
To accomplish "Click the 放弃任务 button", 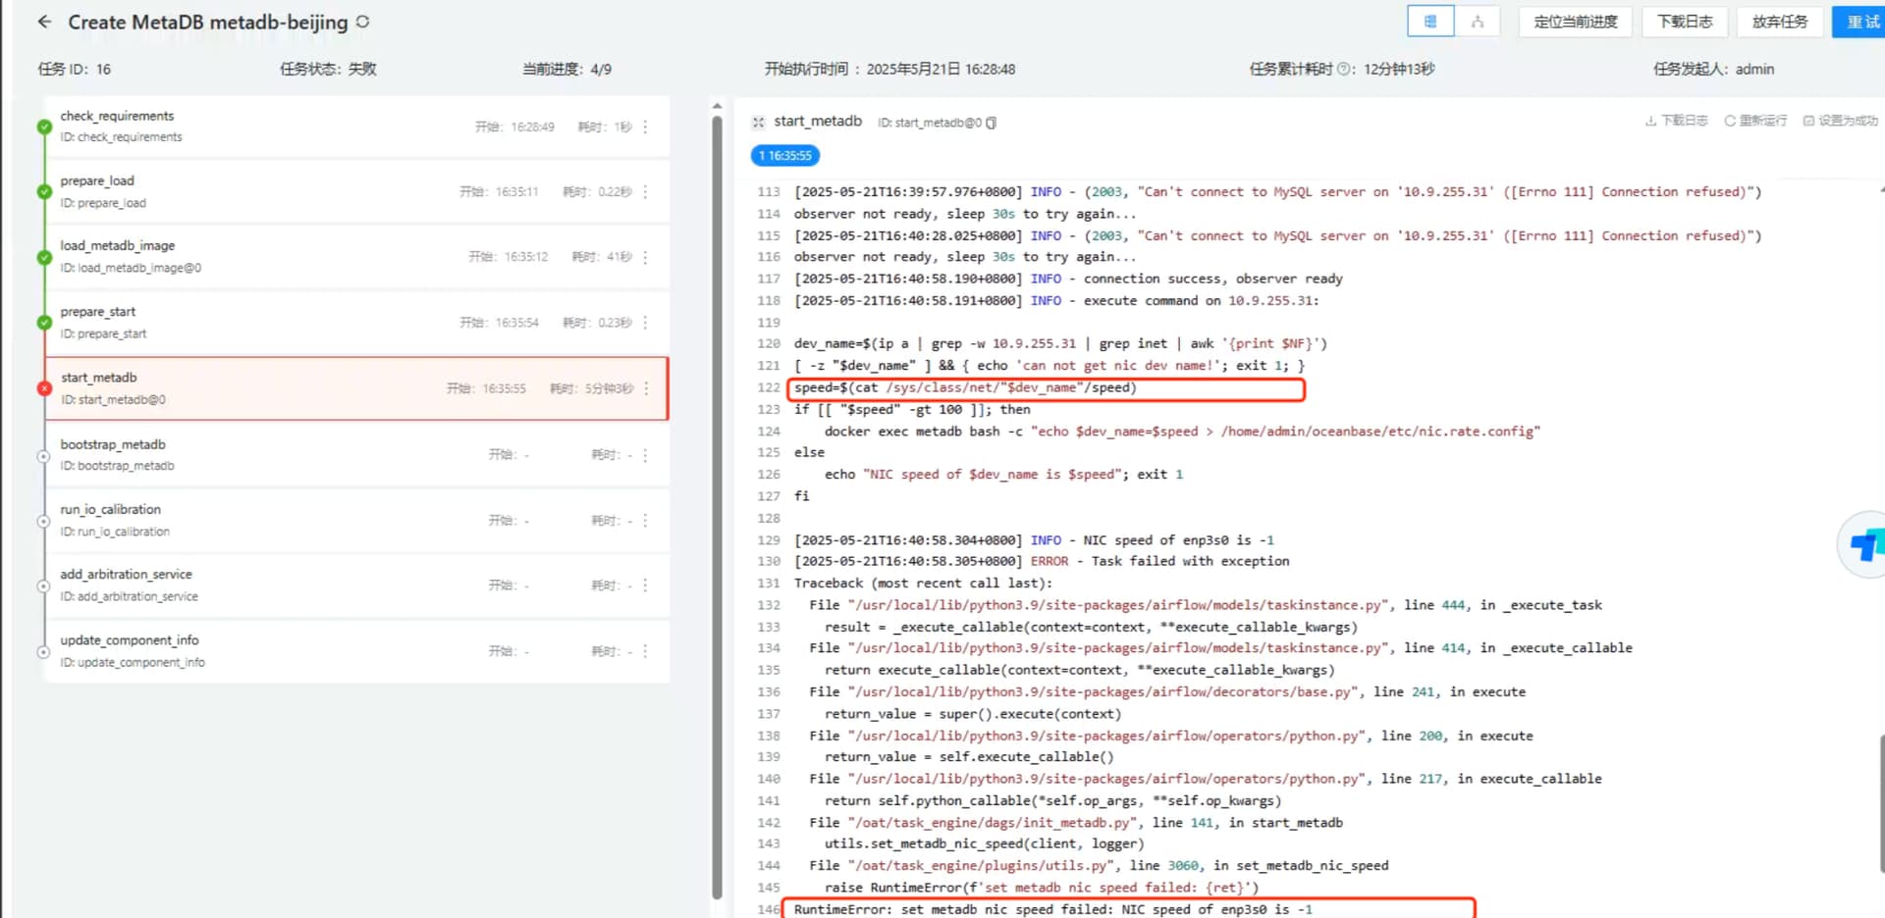I will point(1779,22).
